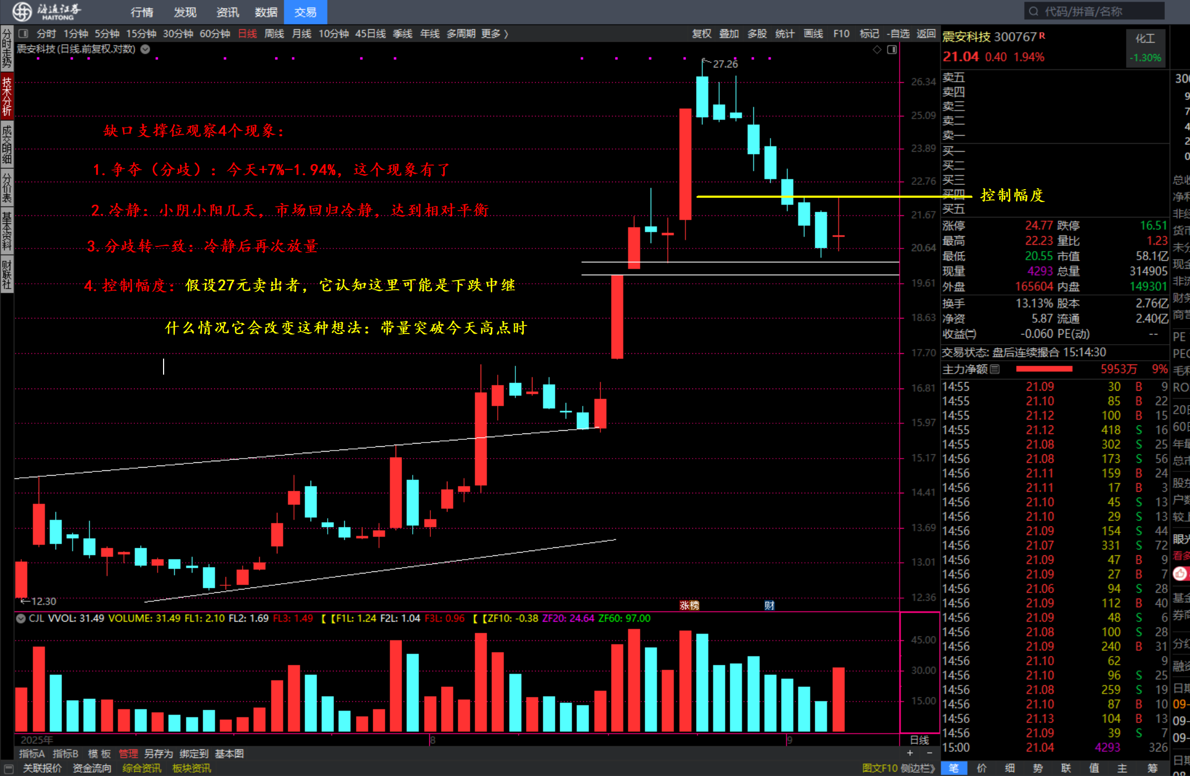Image resolution: width=1190 pixels, height=776 pixels.
Task: Focus the 代码/拼音/名称 search field
Action: point(1094,11)
